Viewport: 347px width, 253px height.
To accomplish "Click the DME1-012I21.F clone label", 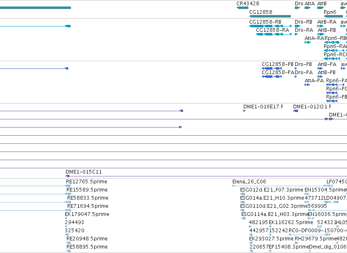I will [x=312, y=107].
